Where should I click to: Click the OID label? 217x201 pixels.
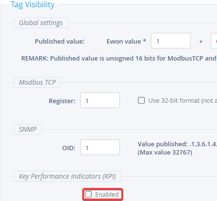[x=69, y=148]
